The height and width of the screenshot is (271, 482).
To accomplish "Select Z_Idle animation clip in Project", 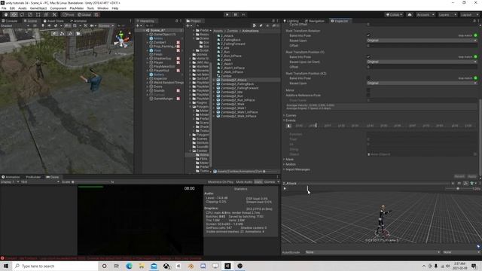I will [x=224, y=48].
